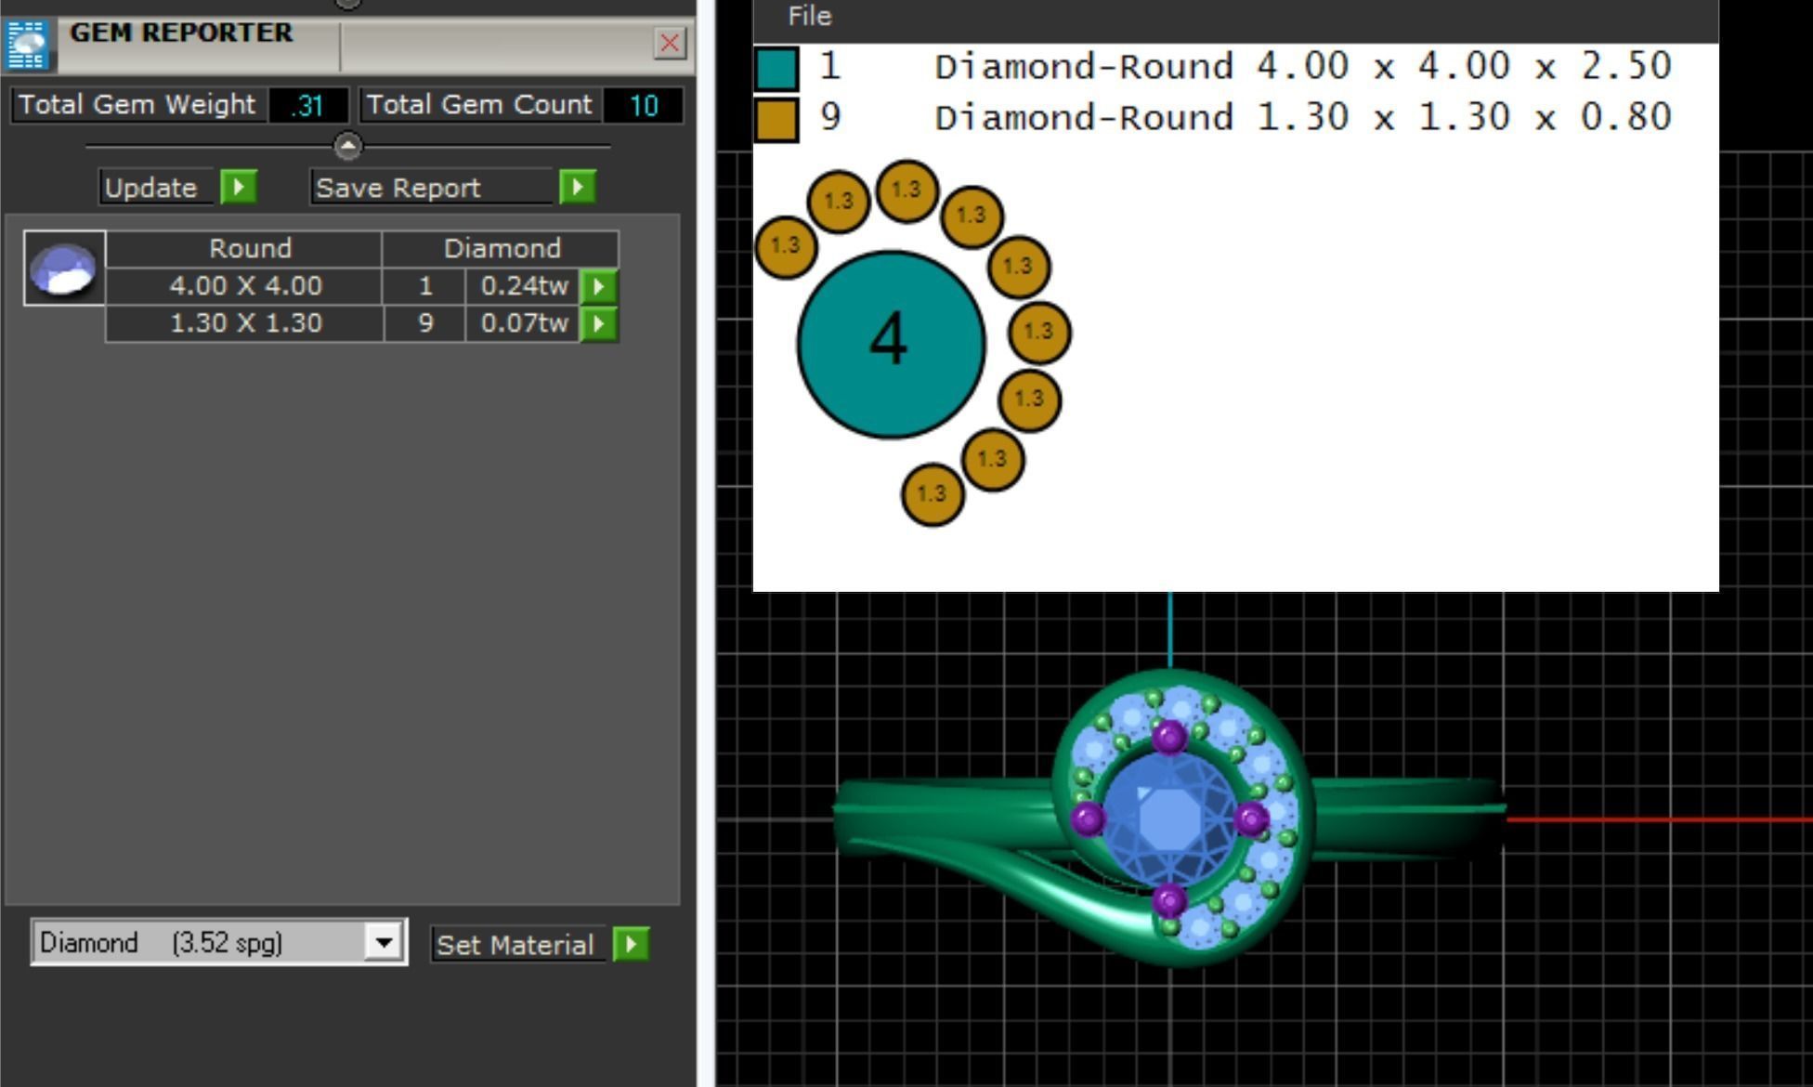Close the Gem Reporter panel
The image size is (1813, 1087).
(x=670, y=43)
